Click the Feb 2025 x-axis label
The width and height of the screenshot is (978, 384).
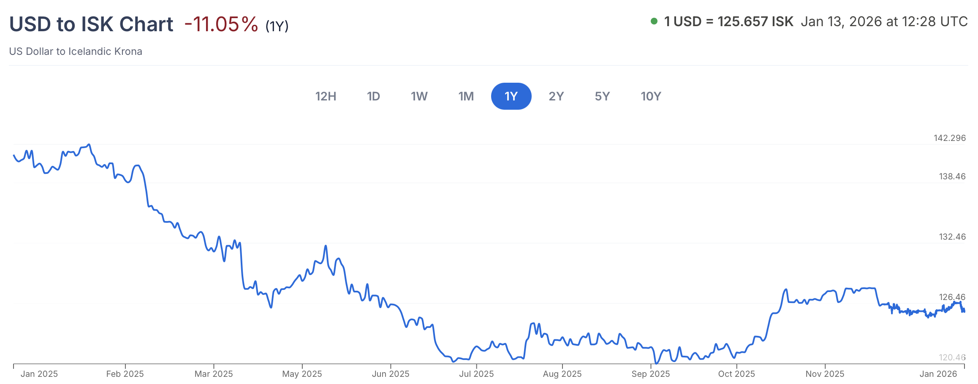[125, 374]
